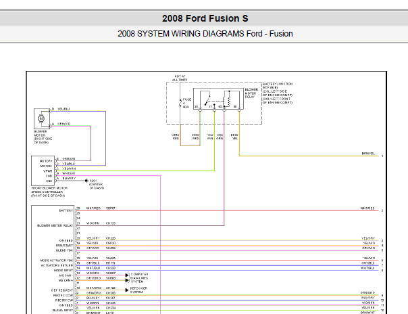
Task: Click "GRY/BLU" label at right connector 7
Action: [368, 263]
